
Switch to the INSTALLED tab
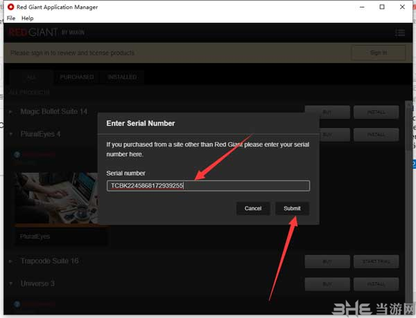[x=122, y=77]
